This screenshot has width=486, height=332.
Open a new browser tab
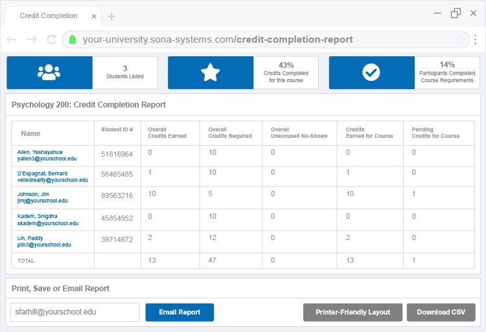(111, 16)
